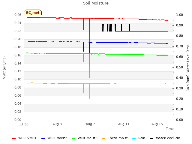Image resolution: width=192 pixels, height=144 pixels.
Task: Click the Jul 30 date tick label
Action: coord(24,124)
